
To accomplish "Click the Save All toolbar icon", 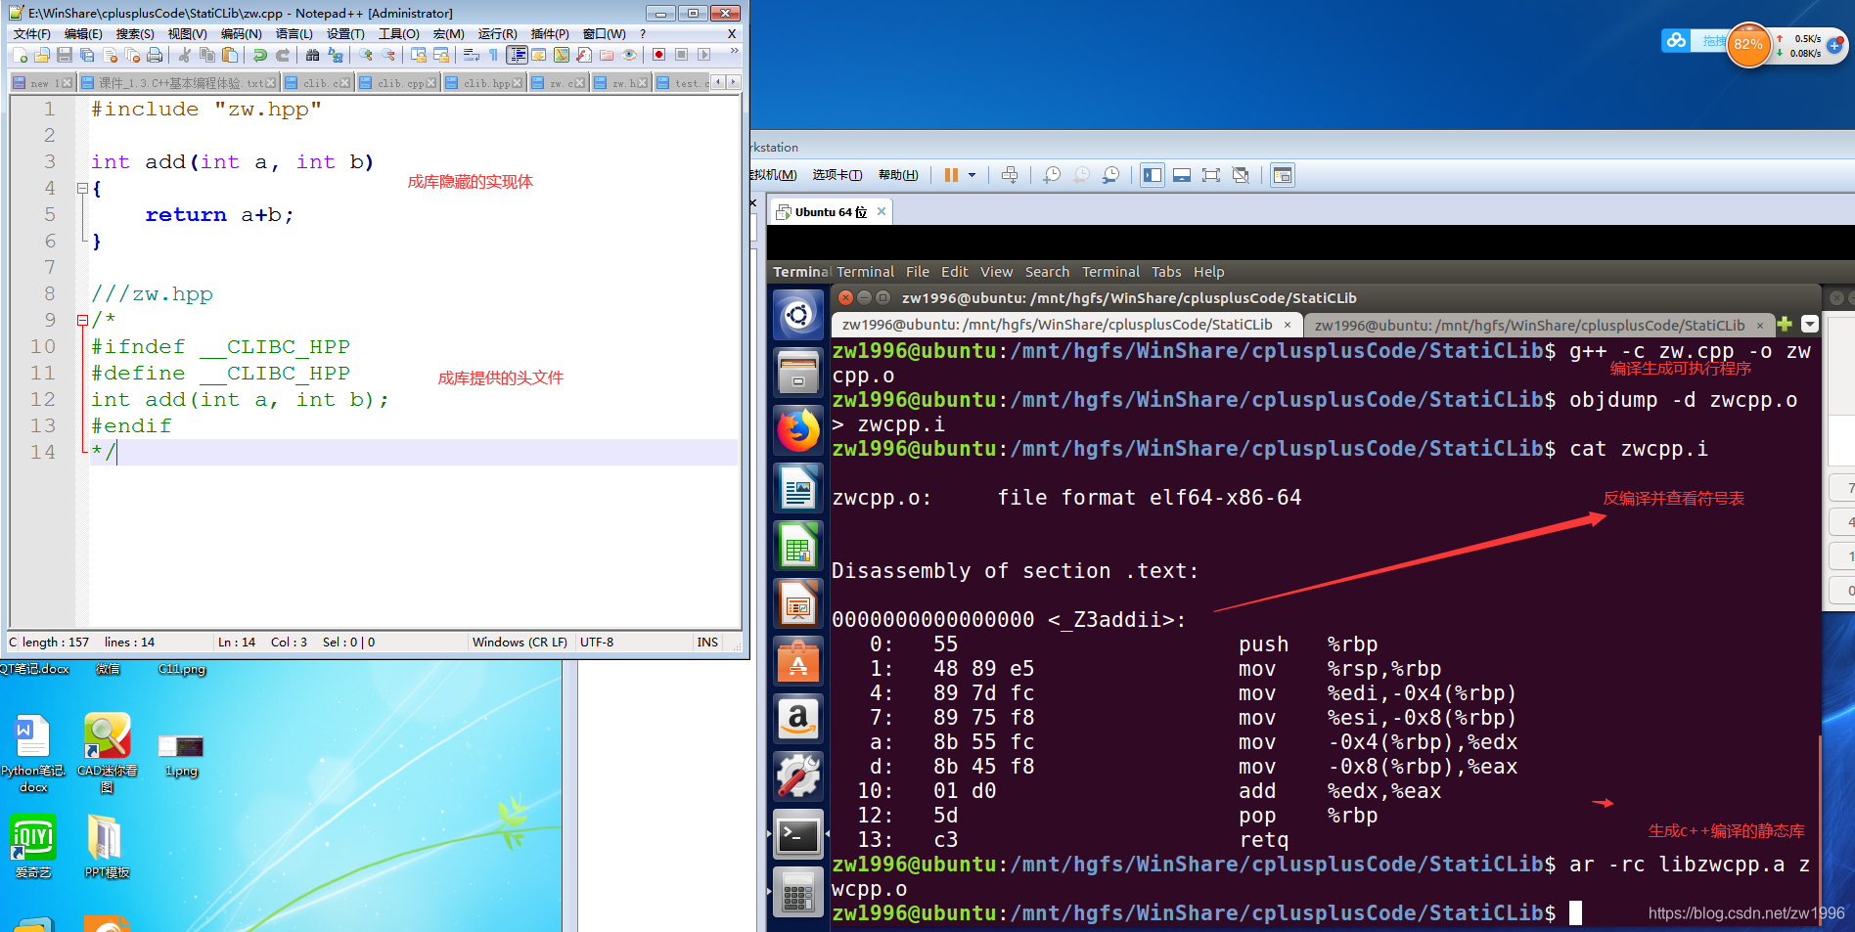I will [87, 55].
